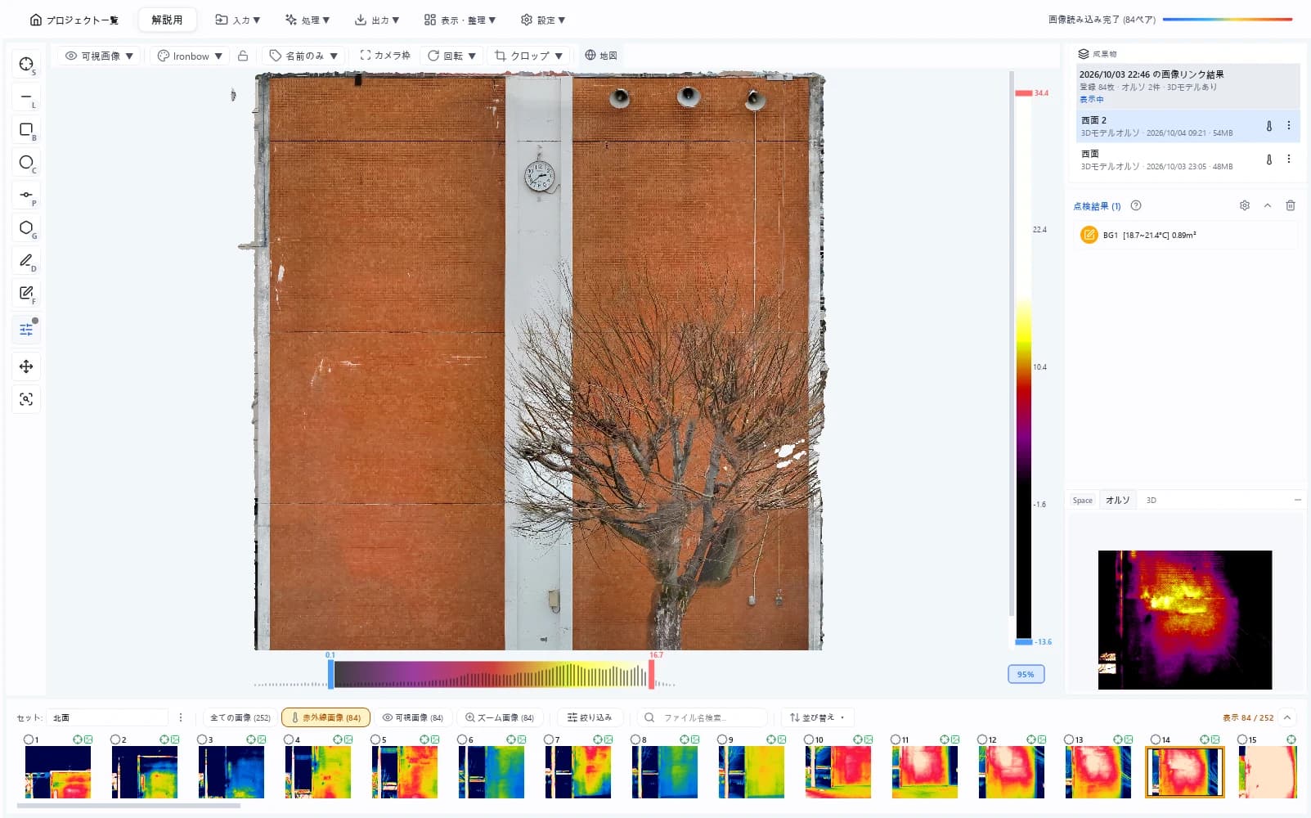The height and width of the screenshot is (818, 1311).
Task: Select radio button for thumbnail 1
Action: point(29,739)
